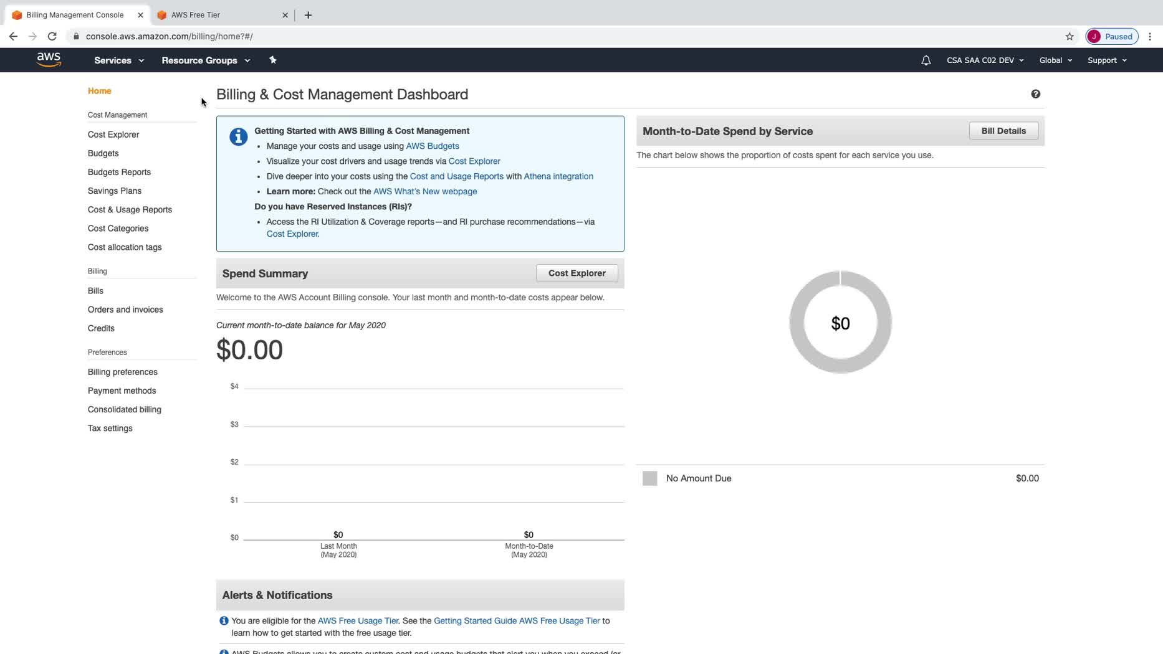This screenshot has width=1163, height=654.
Task: Open the Cost and Usage Reports link
Action: pos(456,176)
